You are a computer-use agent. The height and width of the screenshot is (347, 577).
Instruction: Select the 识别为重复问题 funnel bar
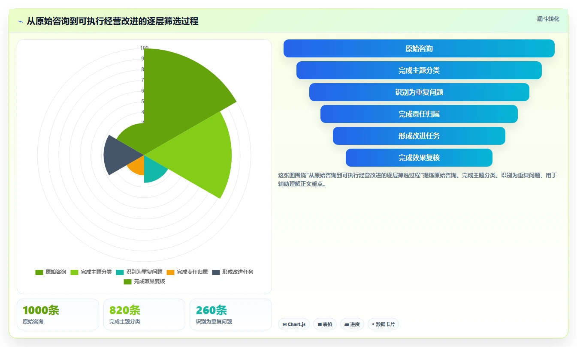pos(419,92)
